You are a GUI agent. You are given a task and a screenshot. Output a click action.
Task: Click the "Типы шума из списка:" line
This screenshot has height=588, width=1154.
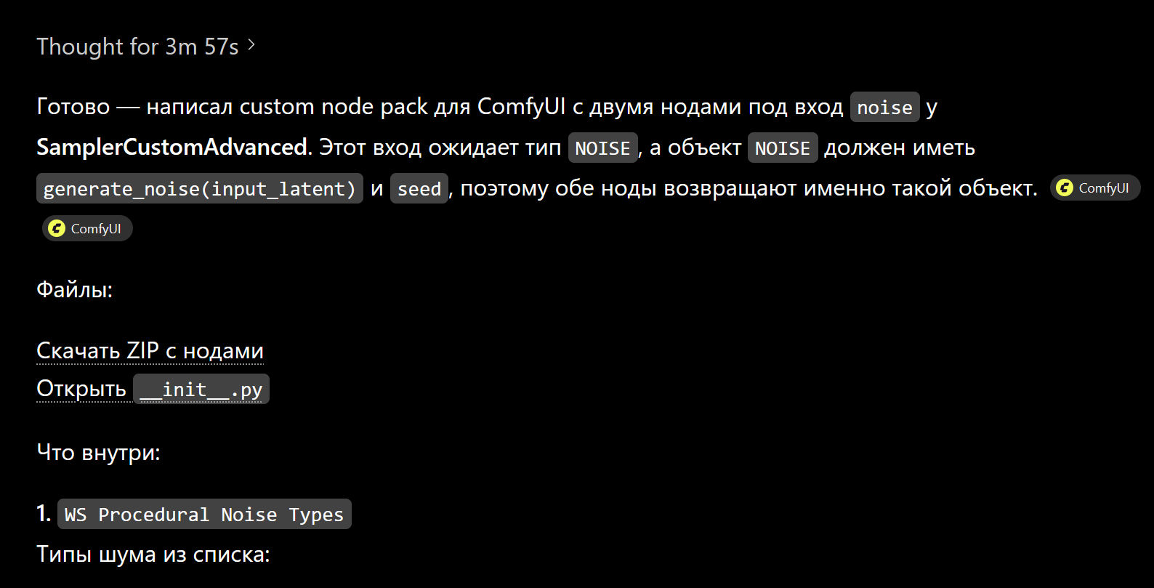[153, 555]
